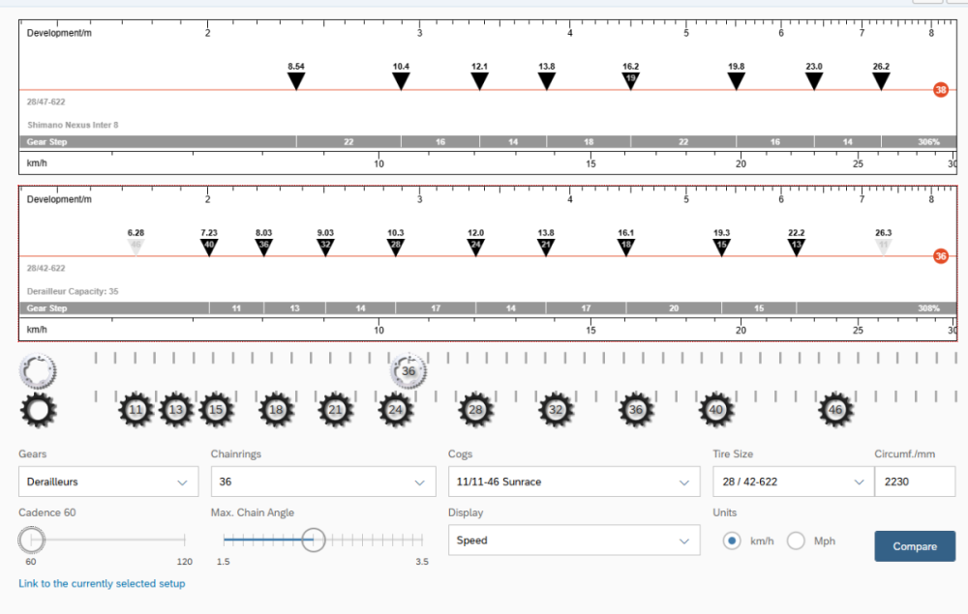Click the Circumference mm input field

pyautogui.click(x=914, y=482)
